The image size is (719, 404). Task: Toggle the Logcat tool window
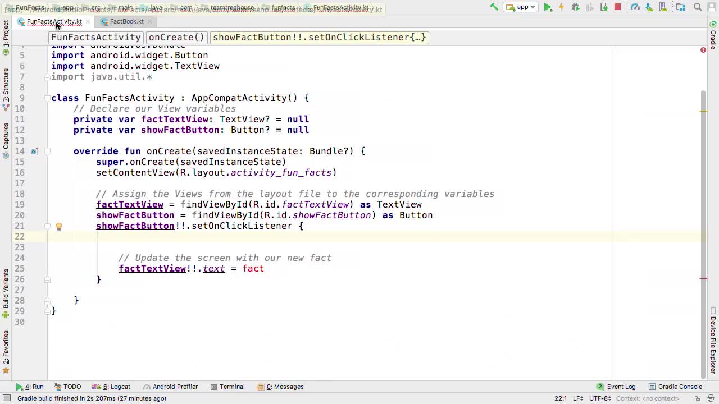[116, 387]
